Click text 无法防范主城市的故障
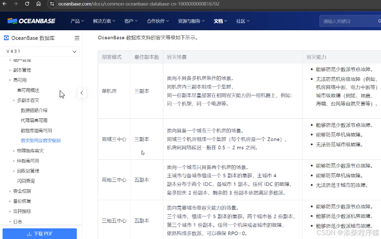The height and width of the screenshot is (239, 381). (x=342, y=185)
